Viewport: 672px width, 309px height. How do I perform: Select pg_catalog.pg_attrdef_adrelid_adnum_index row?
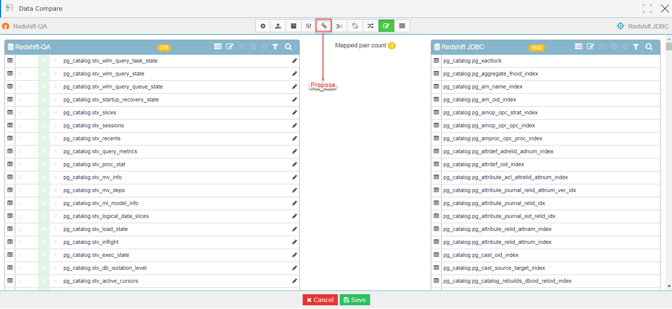point(546,151)
